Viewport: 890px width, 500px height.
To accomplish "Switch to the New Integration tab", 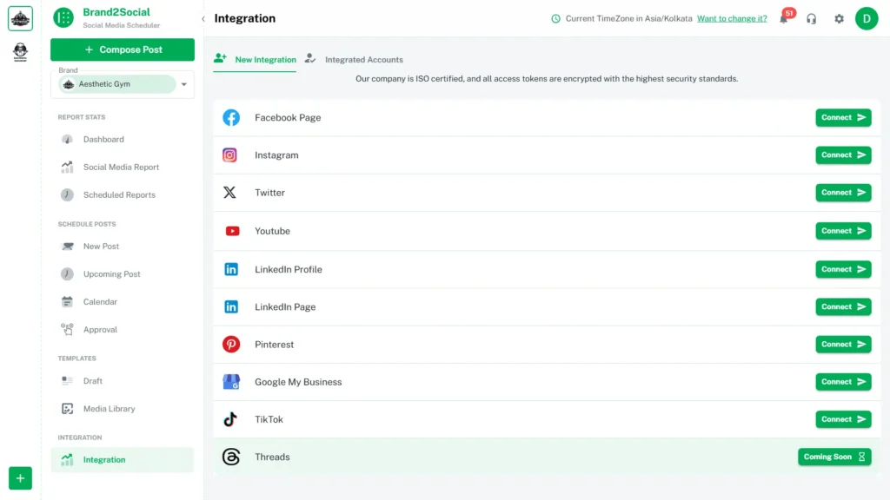I will coord(255,60).
